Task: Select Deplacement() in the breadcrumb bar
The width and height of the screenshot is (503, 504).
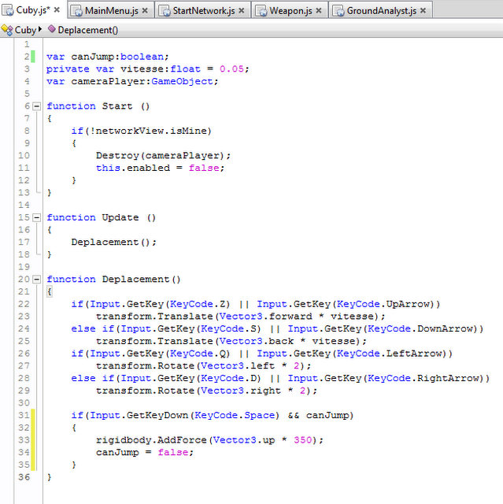Action: (x=87, y=30)
